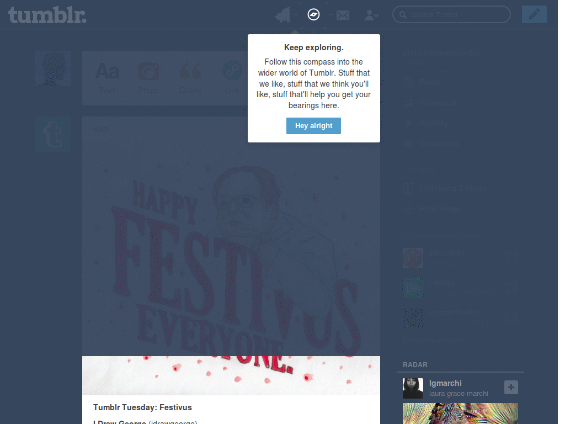
Task: Open the Inbox envelope icon
Action: point(343,15)
